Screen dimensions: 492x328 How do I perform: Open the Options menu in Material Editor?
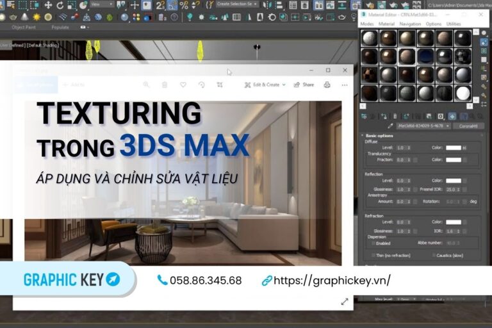[x=433, y=24]
